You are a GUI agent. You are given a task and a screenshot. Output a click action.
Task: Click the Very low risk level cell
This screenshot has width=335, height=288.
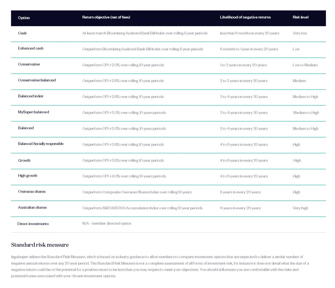click(x=300, y=33)
